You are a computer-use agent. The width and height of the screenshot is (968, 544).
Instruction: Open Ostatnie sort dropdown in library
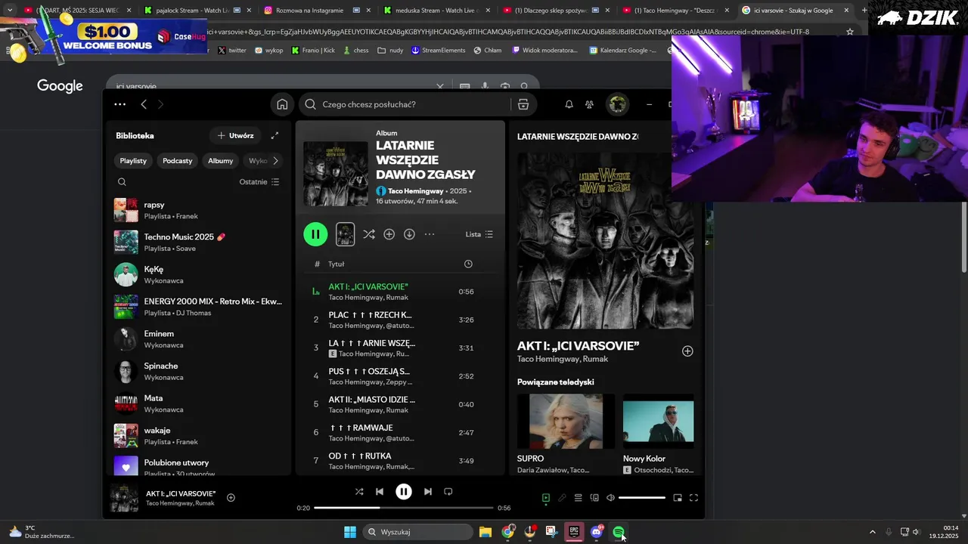click(x=259, y=182)
